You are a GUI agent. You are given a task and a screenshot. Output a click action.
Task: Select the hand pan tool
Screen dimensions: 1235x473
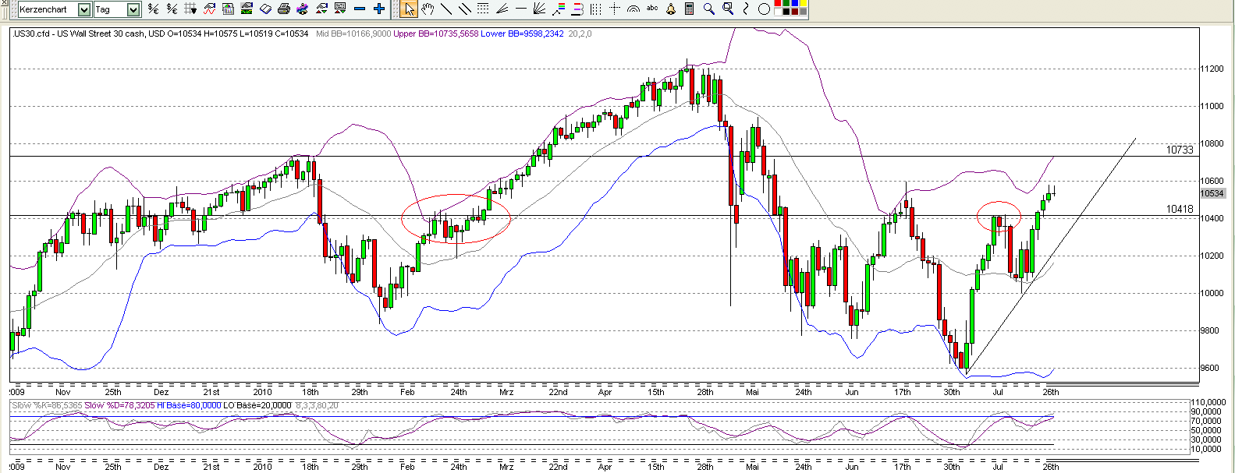(428, 9)
